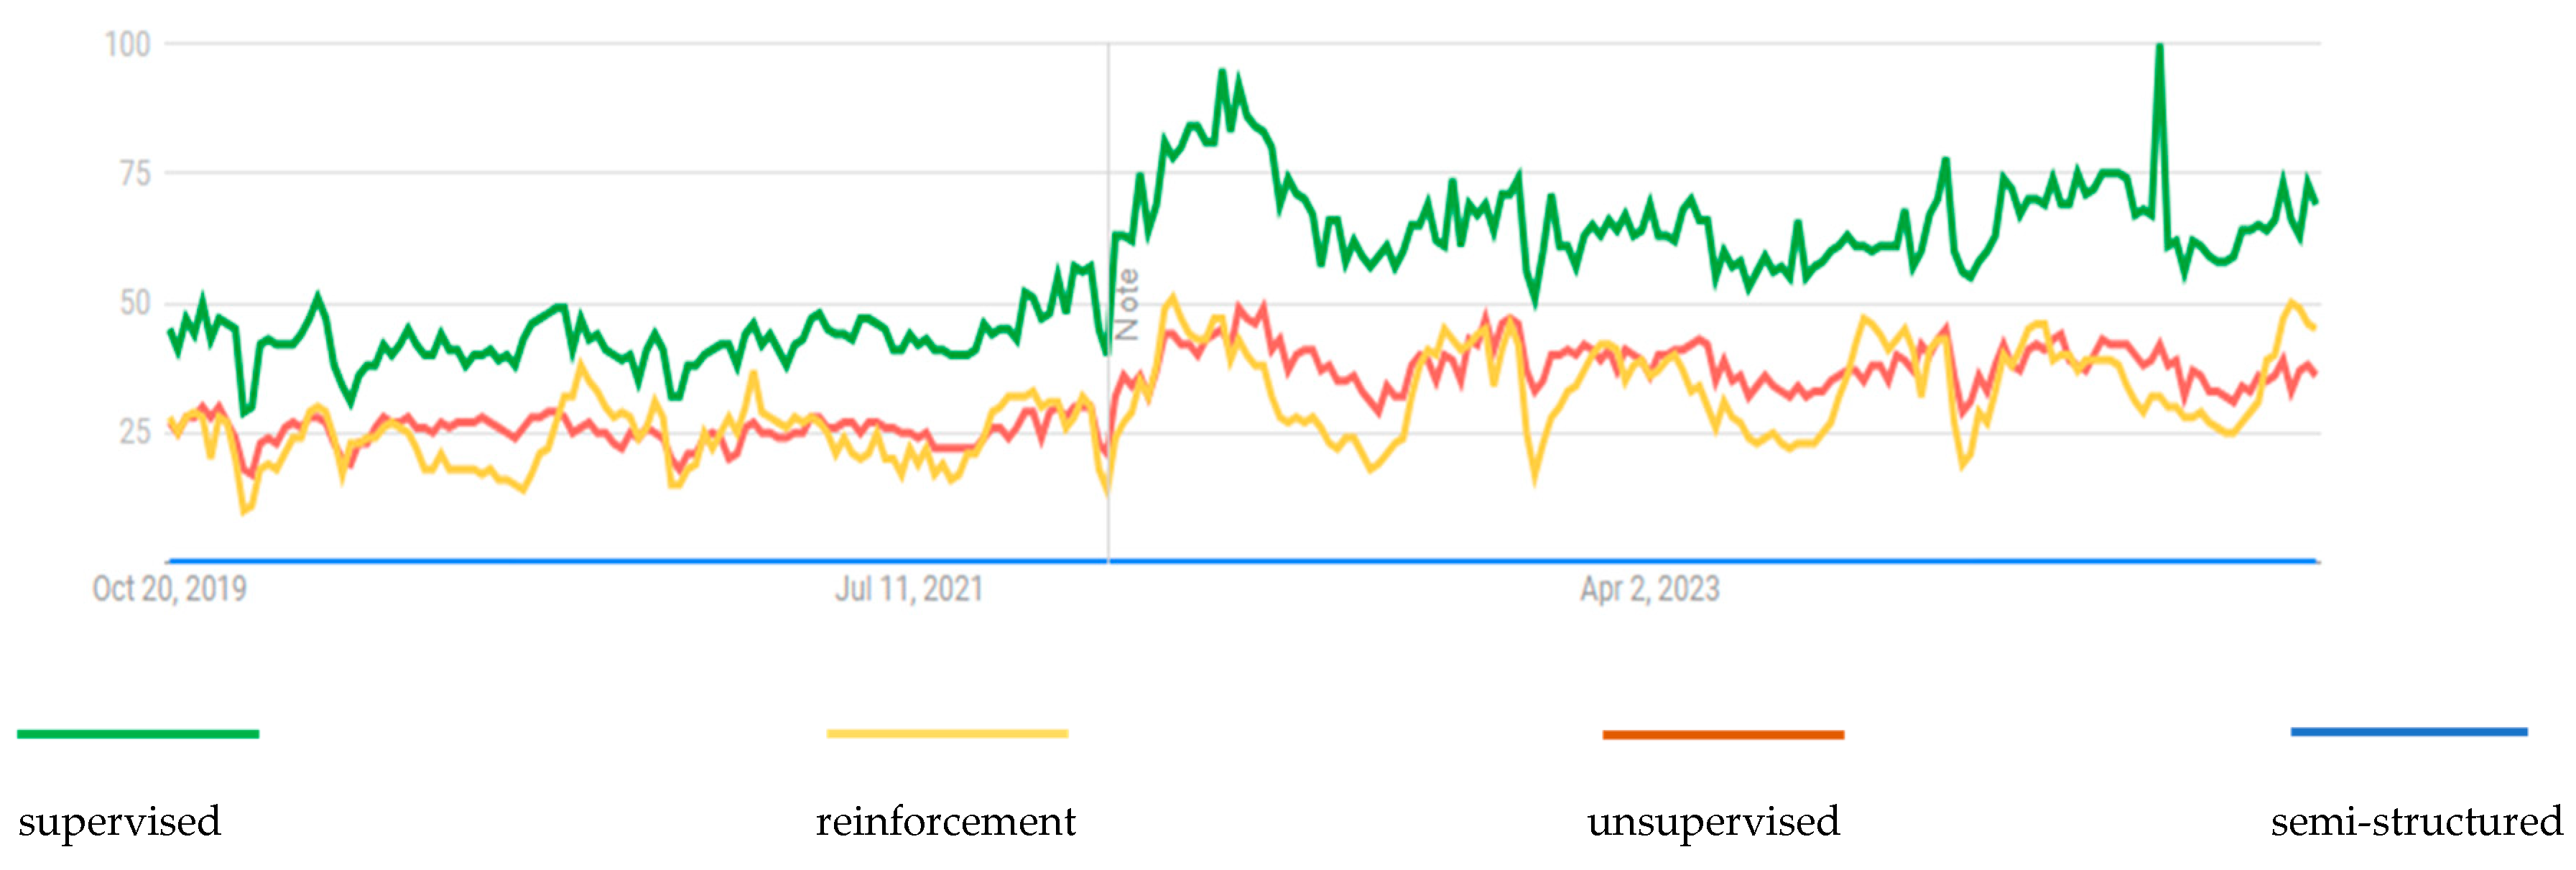Click the 'Jul 11, 2021' date label
This screenshot has width=2576, height=870.
(909, 589)
